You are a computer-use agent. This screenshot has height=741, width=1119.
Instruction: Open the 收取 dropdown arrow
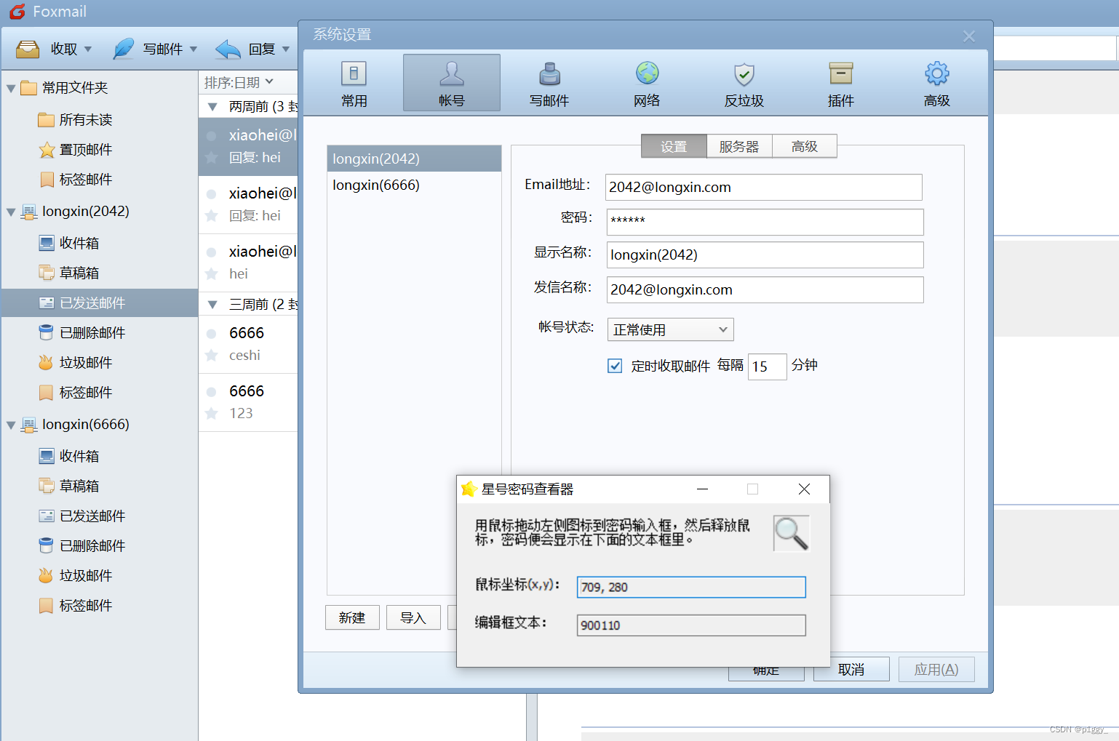click(x=88, y=49)
